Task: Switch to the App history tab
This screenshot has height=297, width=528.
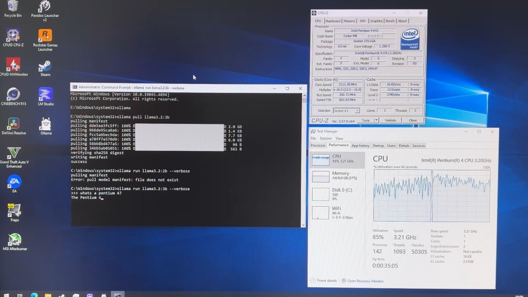Action: (360, 146)
